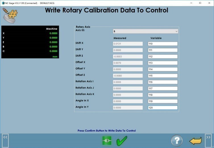The width and height of the screenshot is (214, 148).
Task: Click the Offset Y measured value field
Action: (x=128, y=69)
